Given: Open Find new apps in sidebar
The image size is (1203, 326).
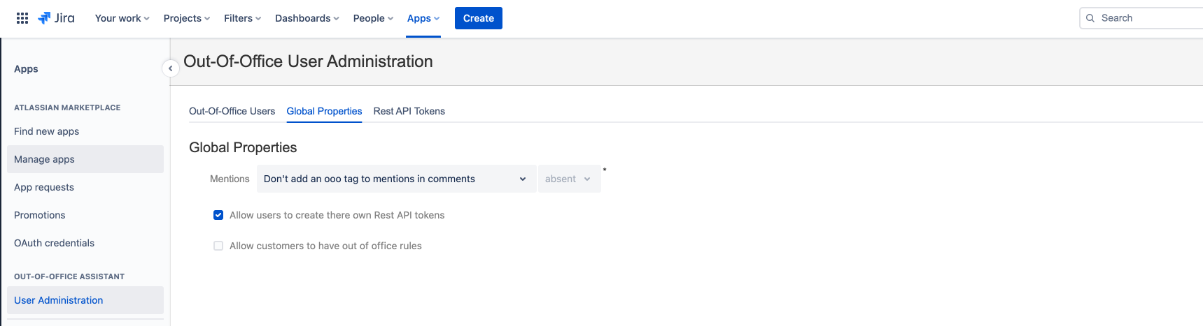Looking at the screenshot, I should 85,131.
